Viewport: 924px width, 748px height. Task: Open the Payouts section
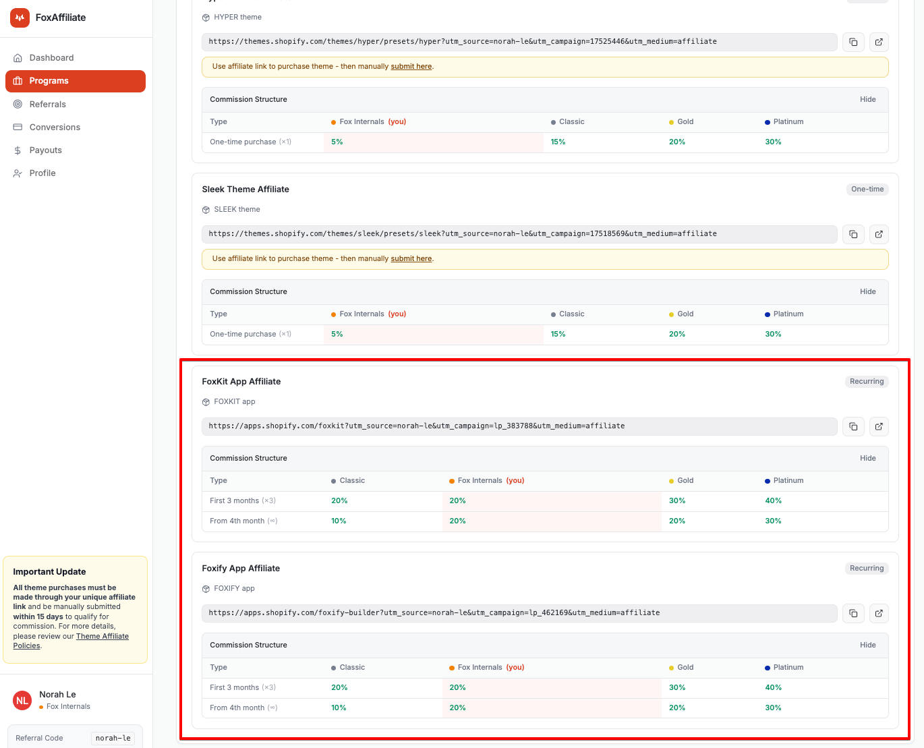pos(76,150)
